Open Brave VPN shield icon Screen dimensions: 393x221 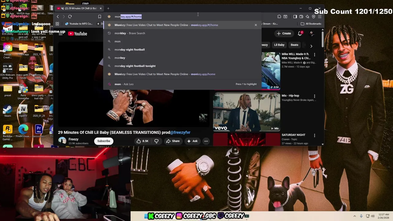[x=313, y=17]
